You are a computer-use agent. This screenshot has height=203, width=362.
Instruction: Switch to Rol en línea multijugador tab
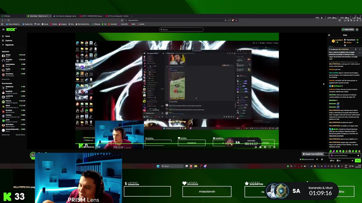[x=65, y=16]
